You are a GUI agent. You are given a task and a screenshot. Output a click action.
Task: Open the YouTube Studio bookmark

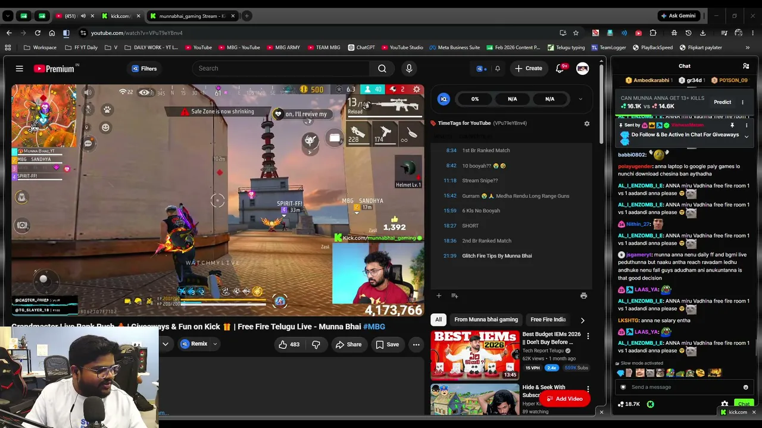pos(402,48)
